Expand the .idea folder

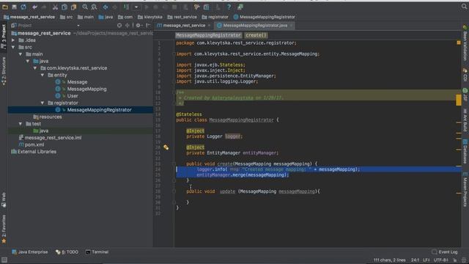click(x=13, y=40)
